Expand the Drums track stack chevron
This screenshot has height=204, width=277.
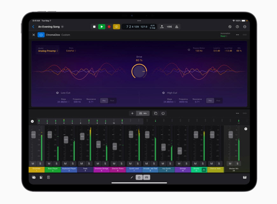[x=204, y=170]
